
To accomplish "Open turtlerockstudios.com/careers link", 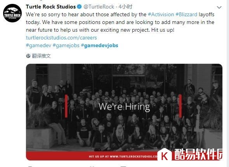I will click(61, 37).
